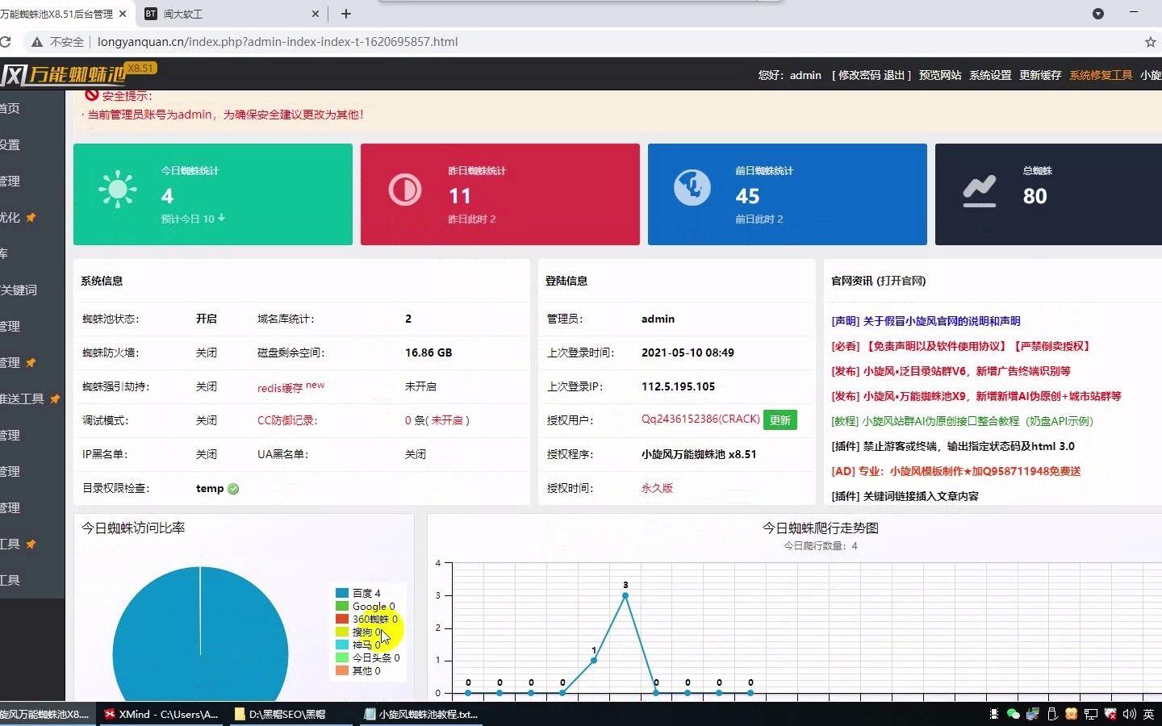Toggle the 百度 4 legend entry
The image size is (1162, 726).
click(x=358, y=593)
